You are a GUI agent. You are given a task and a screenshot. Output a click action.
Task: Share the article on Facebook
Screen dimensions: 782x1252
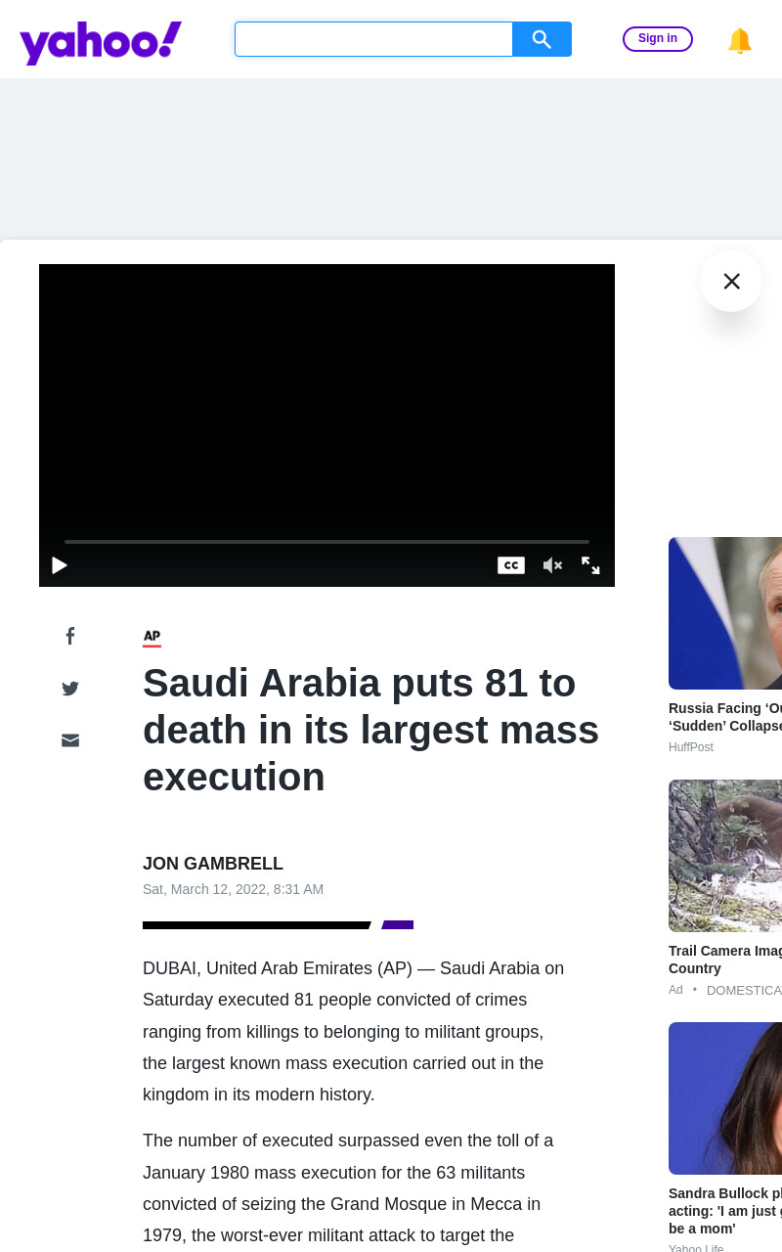click(70, 636)
